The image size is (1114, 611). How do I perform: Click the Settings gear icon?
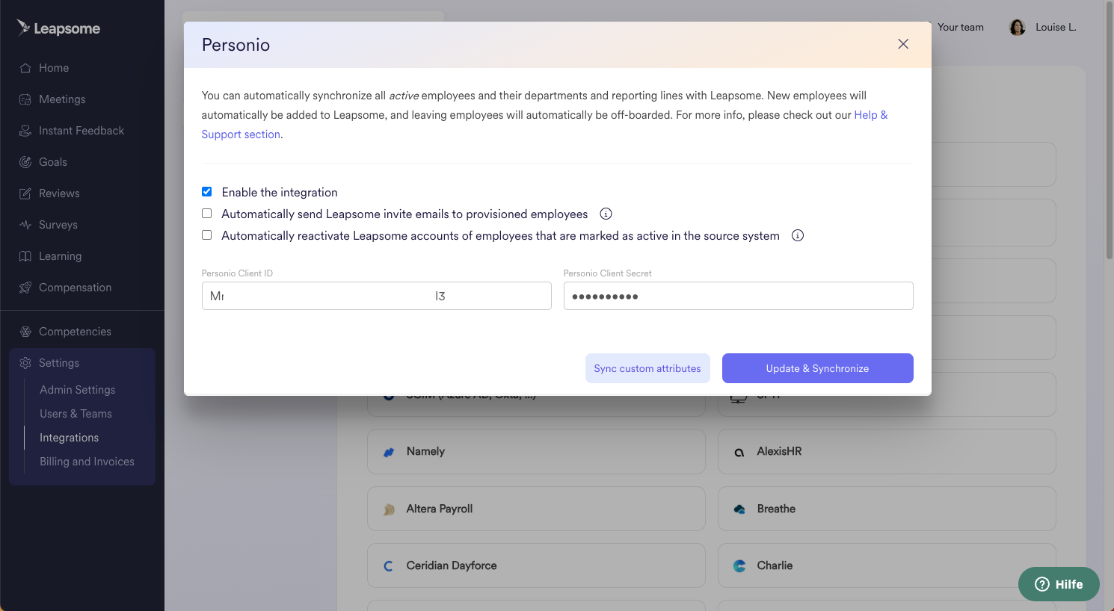tap(25, 363)
